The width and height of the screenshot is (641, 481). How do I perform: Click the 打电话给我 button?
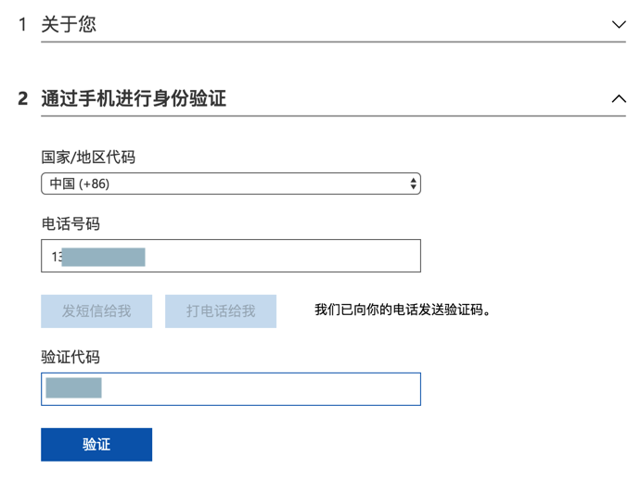(x=221, y=311)
